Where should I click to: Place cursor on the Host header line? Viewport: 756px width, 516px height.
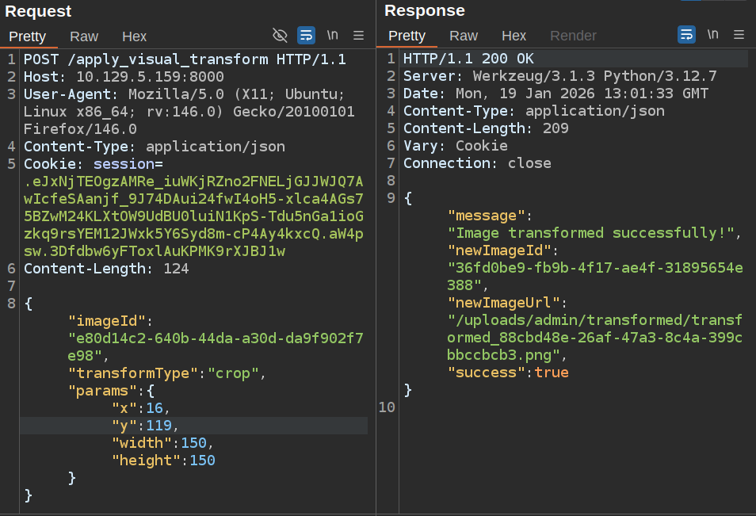124,77
